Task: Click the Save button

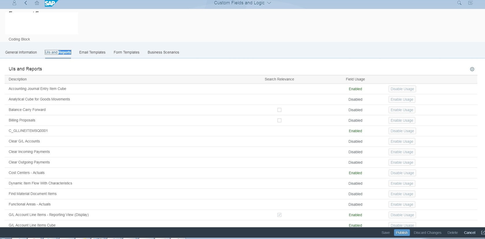Action: pos(385,233)
